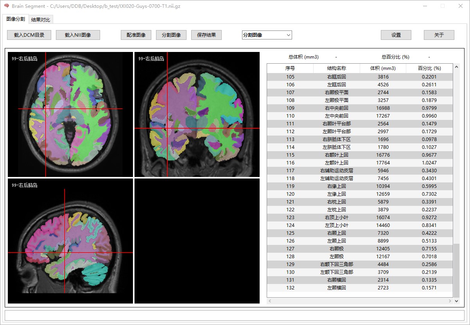Viewport: 470px width, 325px height.
Task: Load a NII image with 载入NII图像
Action: coord(78,35)
